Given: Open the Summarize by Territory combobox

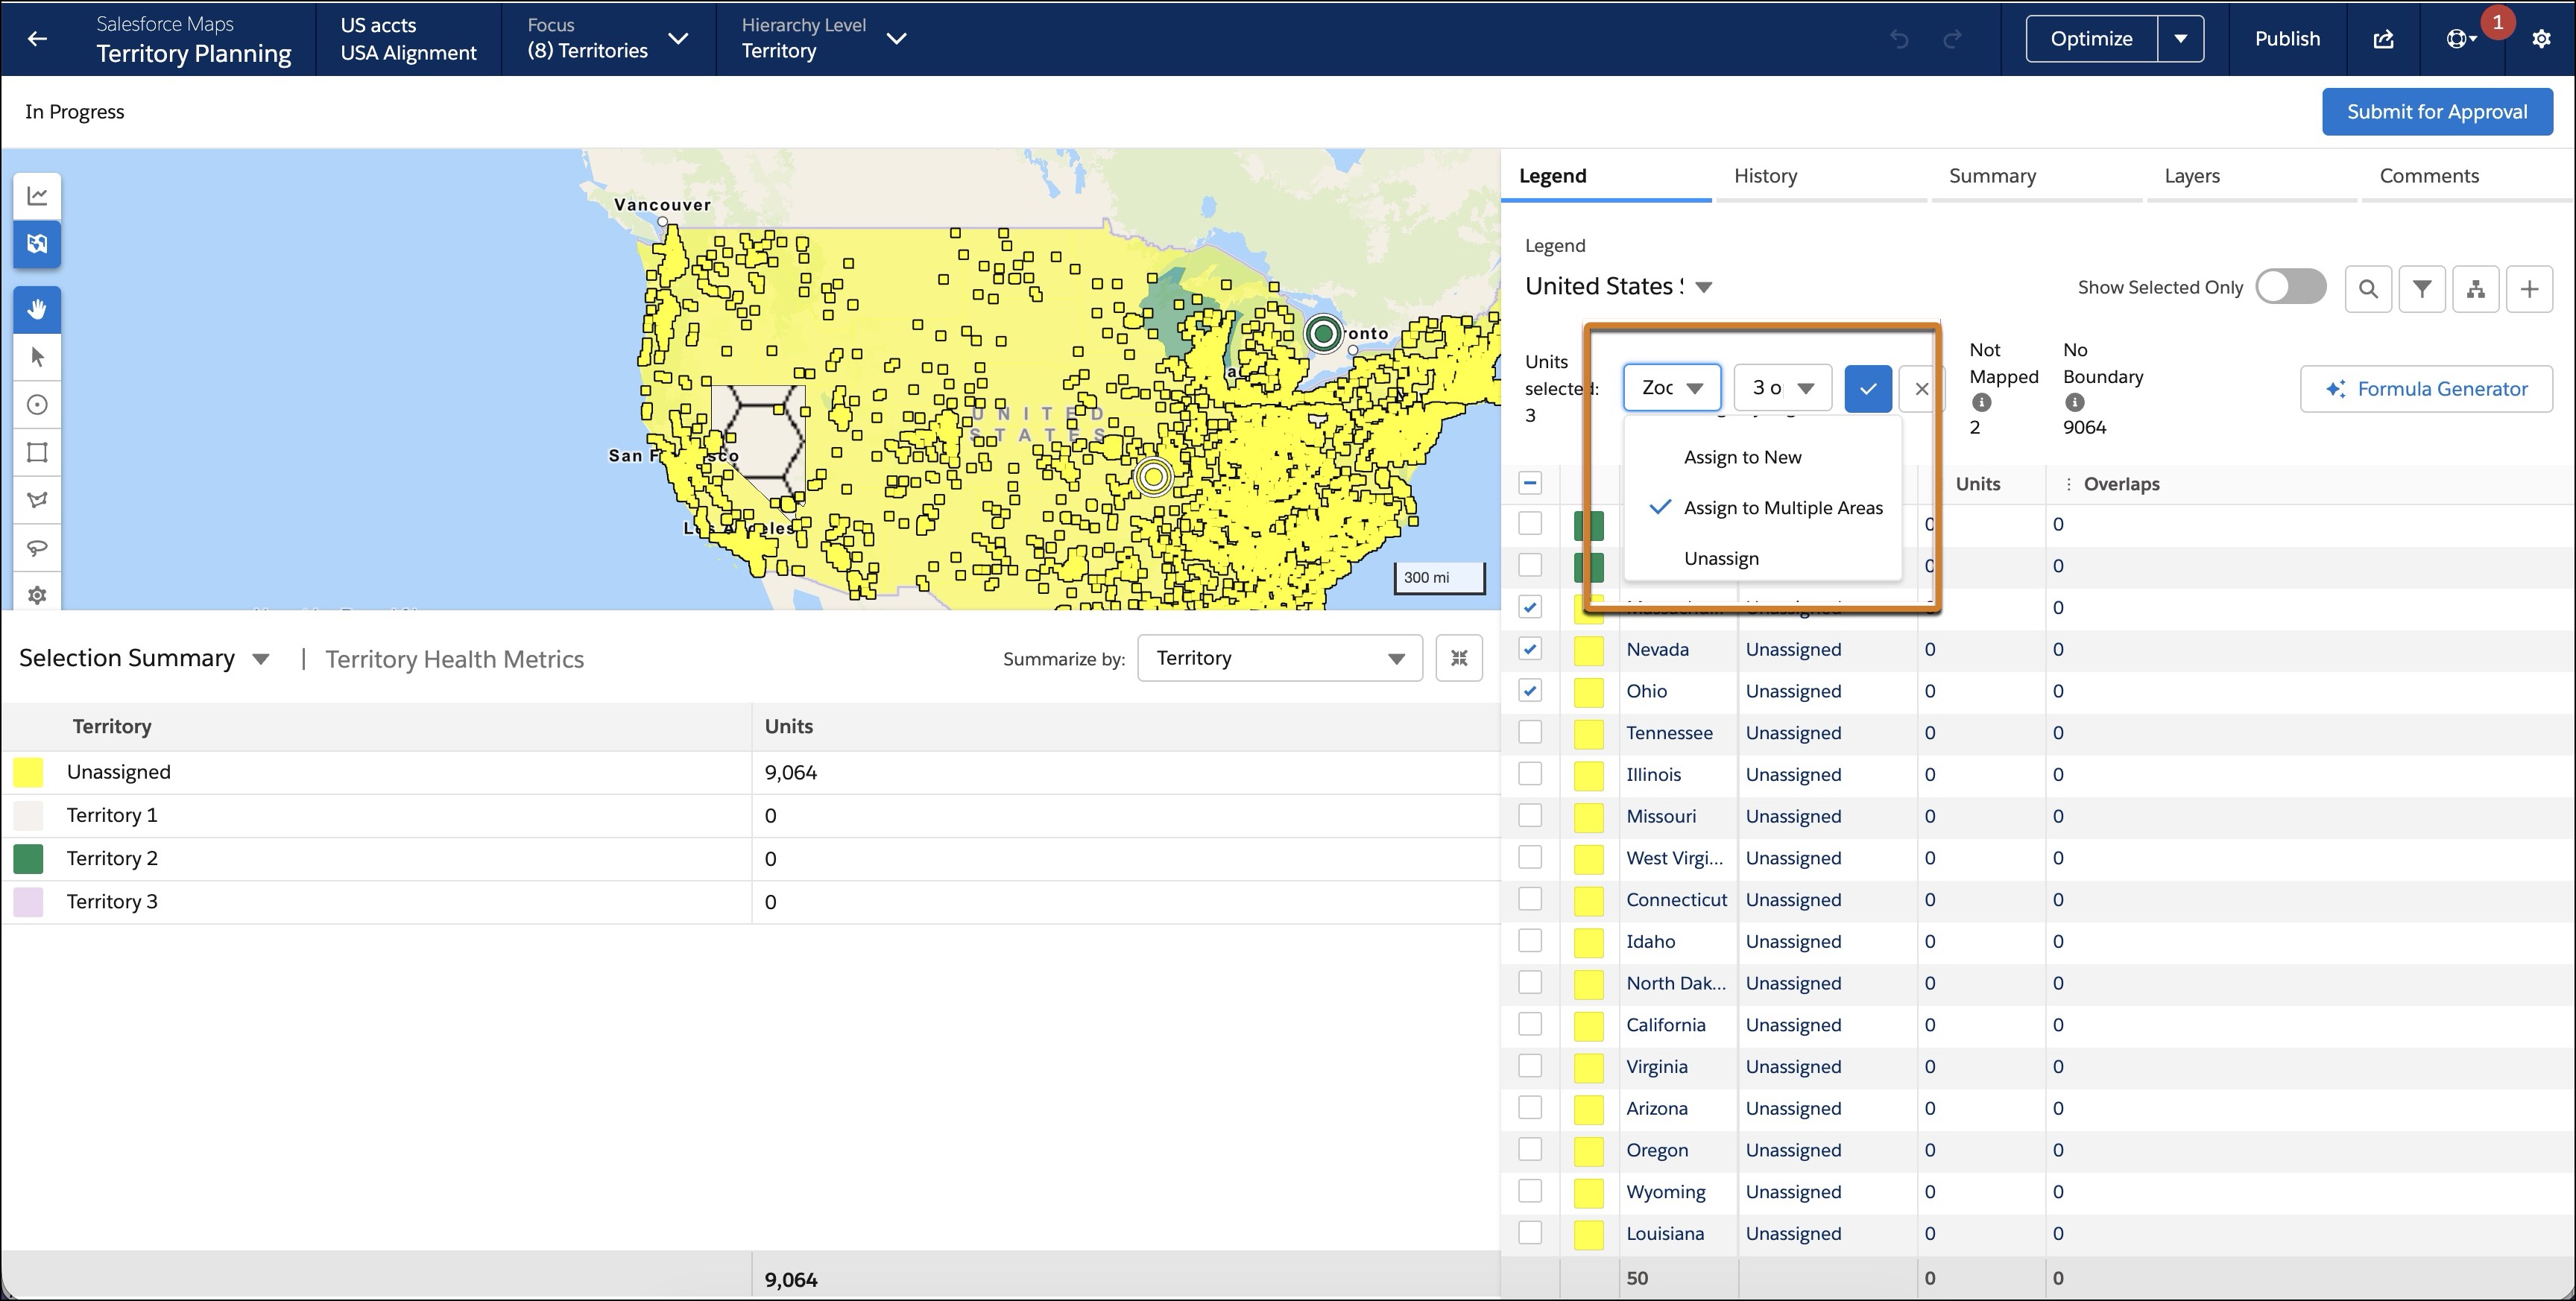Looking at the screenshot, I should coord(1280,658).
